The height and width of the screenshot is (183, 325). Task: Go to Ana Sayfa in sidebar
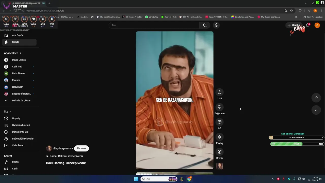19,35
